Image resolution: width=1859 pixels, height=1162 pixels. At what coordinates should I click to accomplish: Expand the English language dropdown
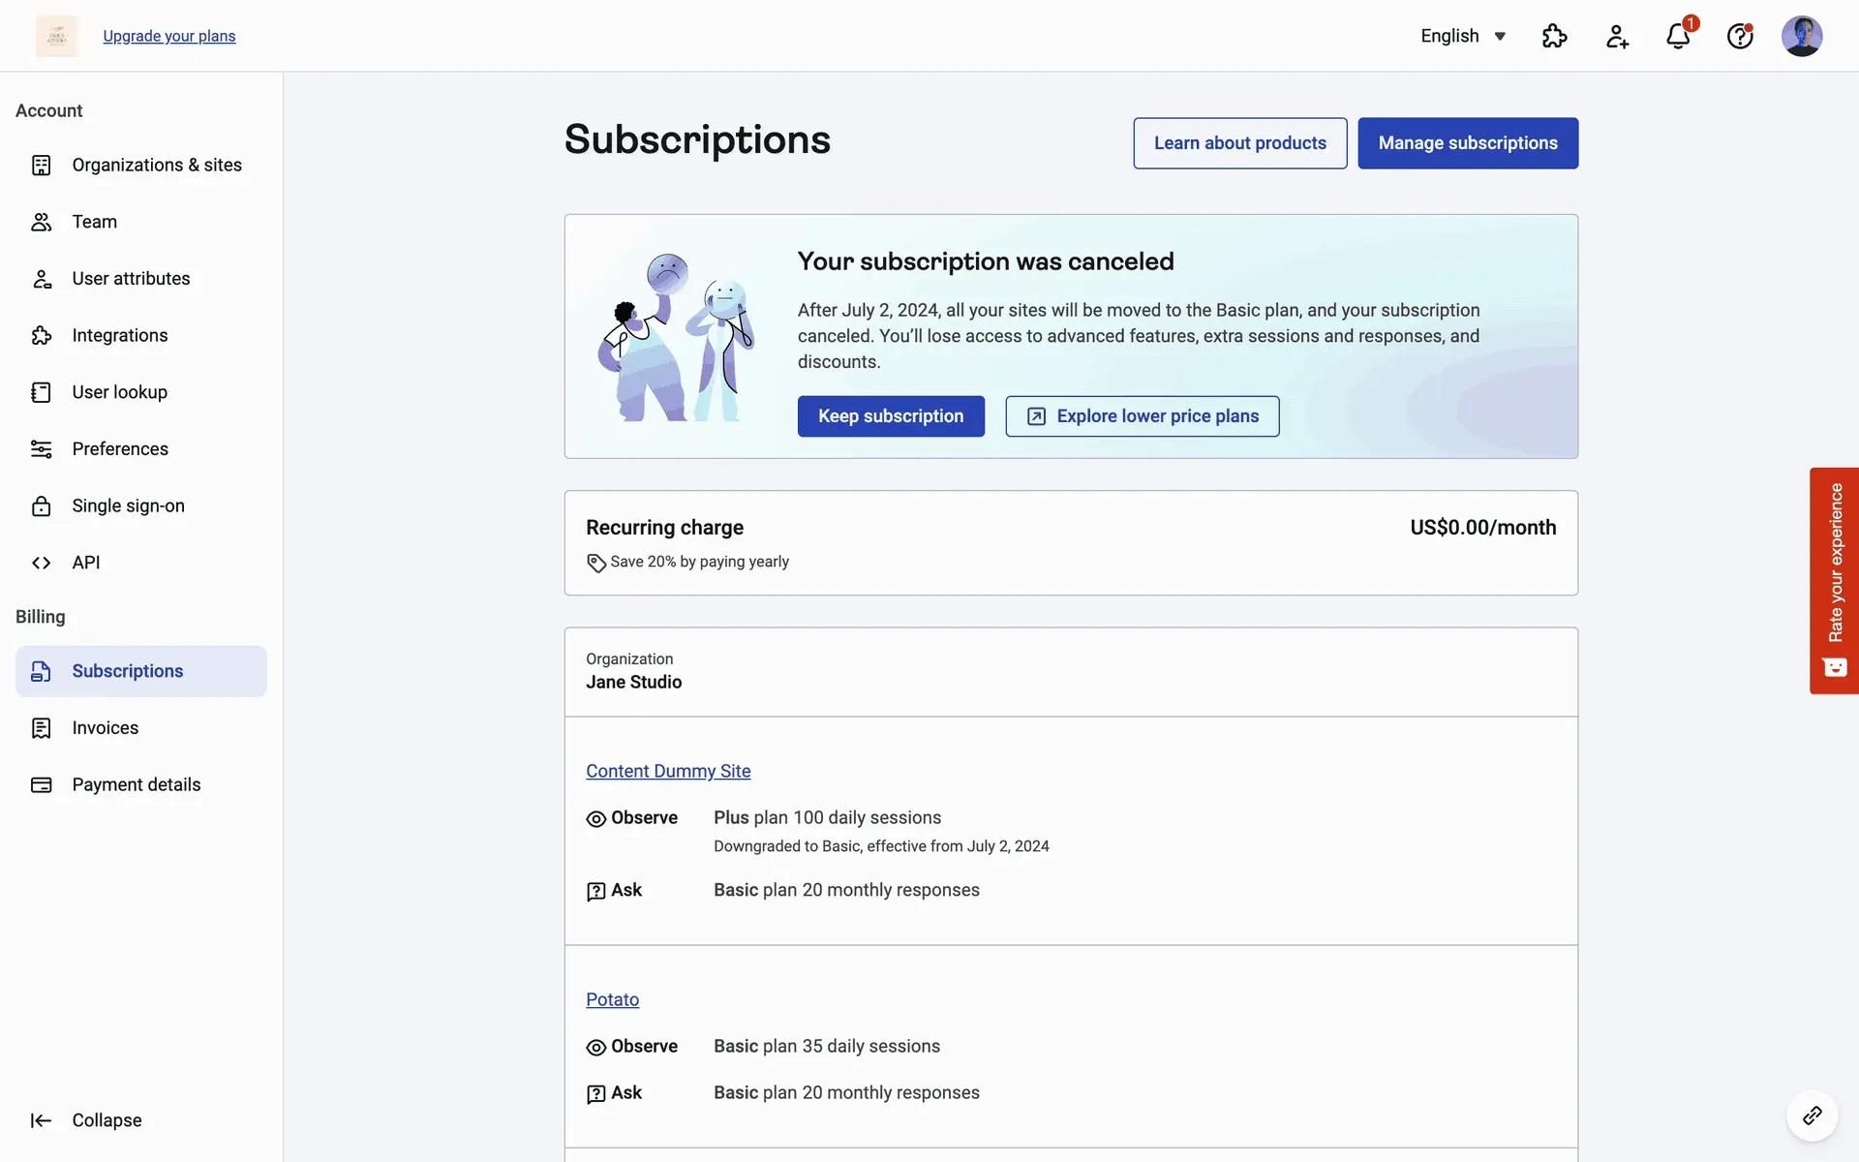tap(1463, 36)
